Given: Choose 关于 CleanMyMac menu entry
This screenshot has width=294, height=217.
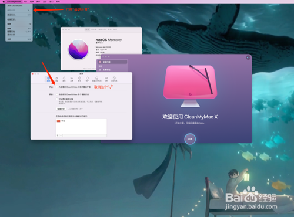Looking at the screenshot, I should pos(19,6).
